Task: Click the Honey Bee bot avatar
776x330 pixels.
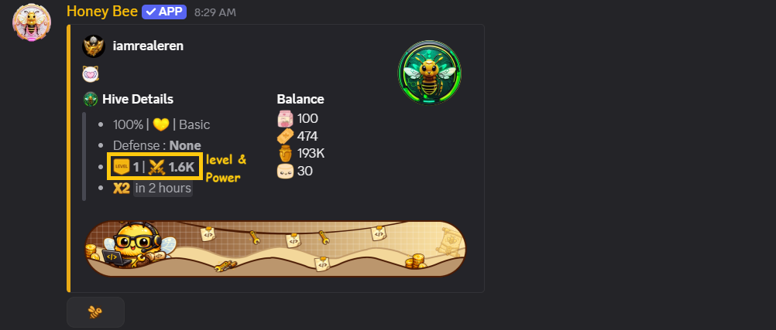Action: [31, 22]
